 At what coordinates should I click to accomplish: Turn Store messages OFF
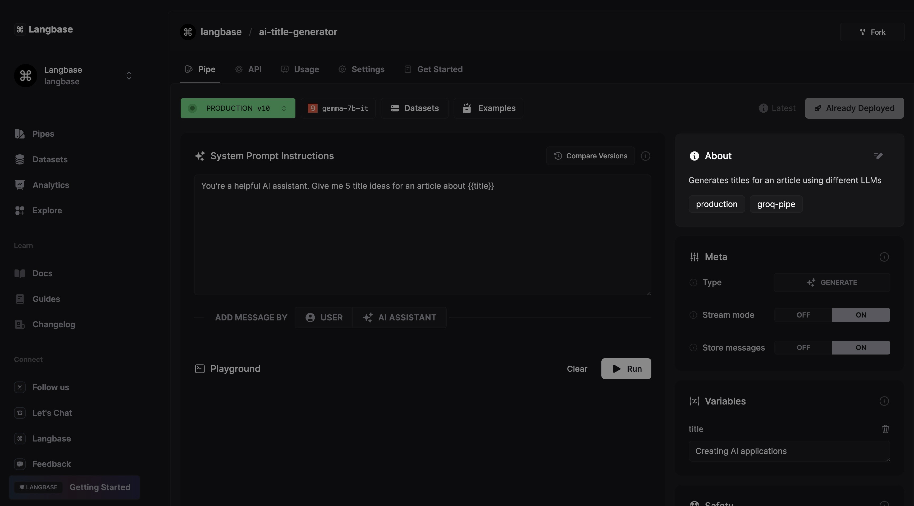tap(803, 347)
